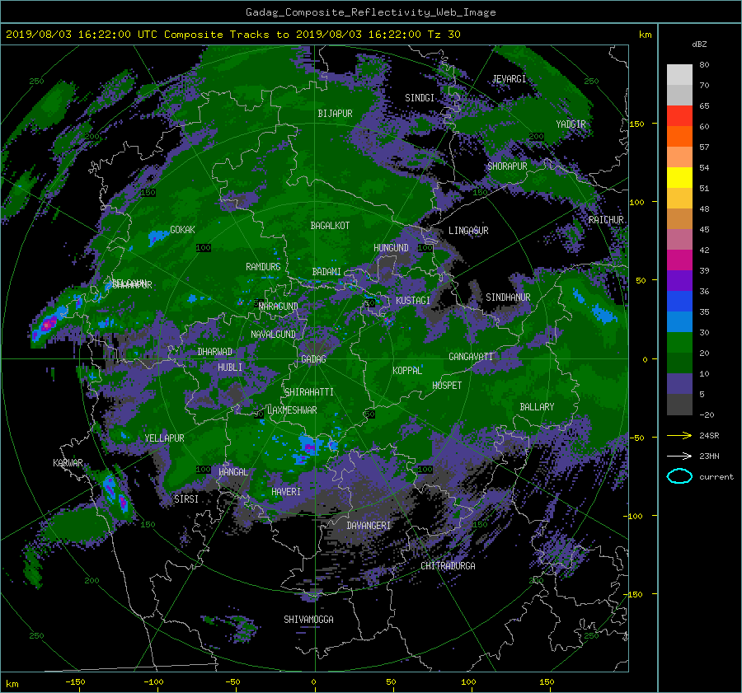742x693 pixels.
Task: Select the LINGASUR label
Action: pyautogui.click(x=468, y=231)
